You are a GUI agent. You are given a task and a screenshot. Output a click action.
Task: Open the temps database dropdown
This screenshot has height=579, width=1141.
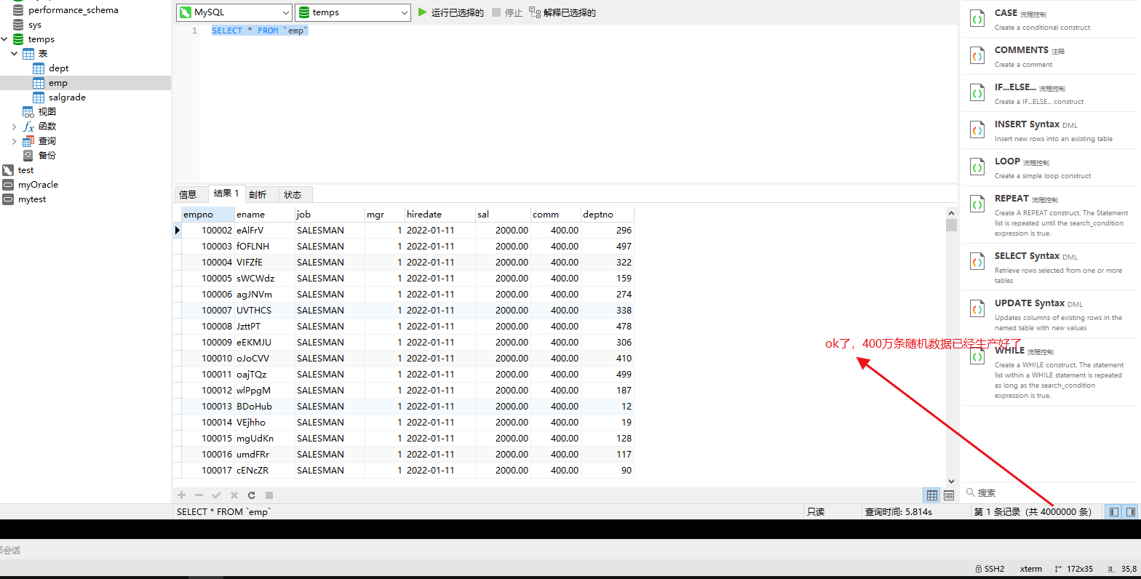pyautogui.click(x=353, y=12)
